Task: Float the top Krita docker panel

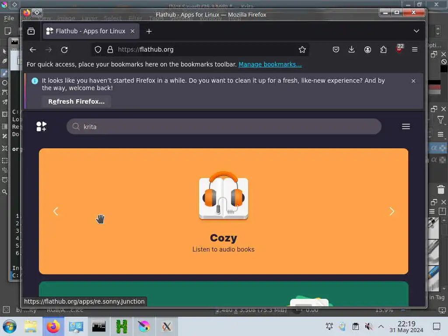Action: [434, 54]
